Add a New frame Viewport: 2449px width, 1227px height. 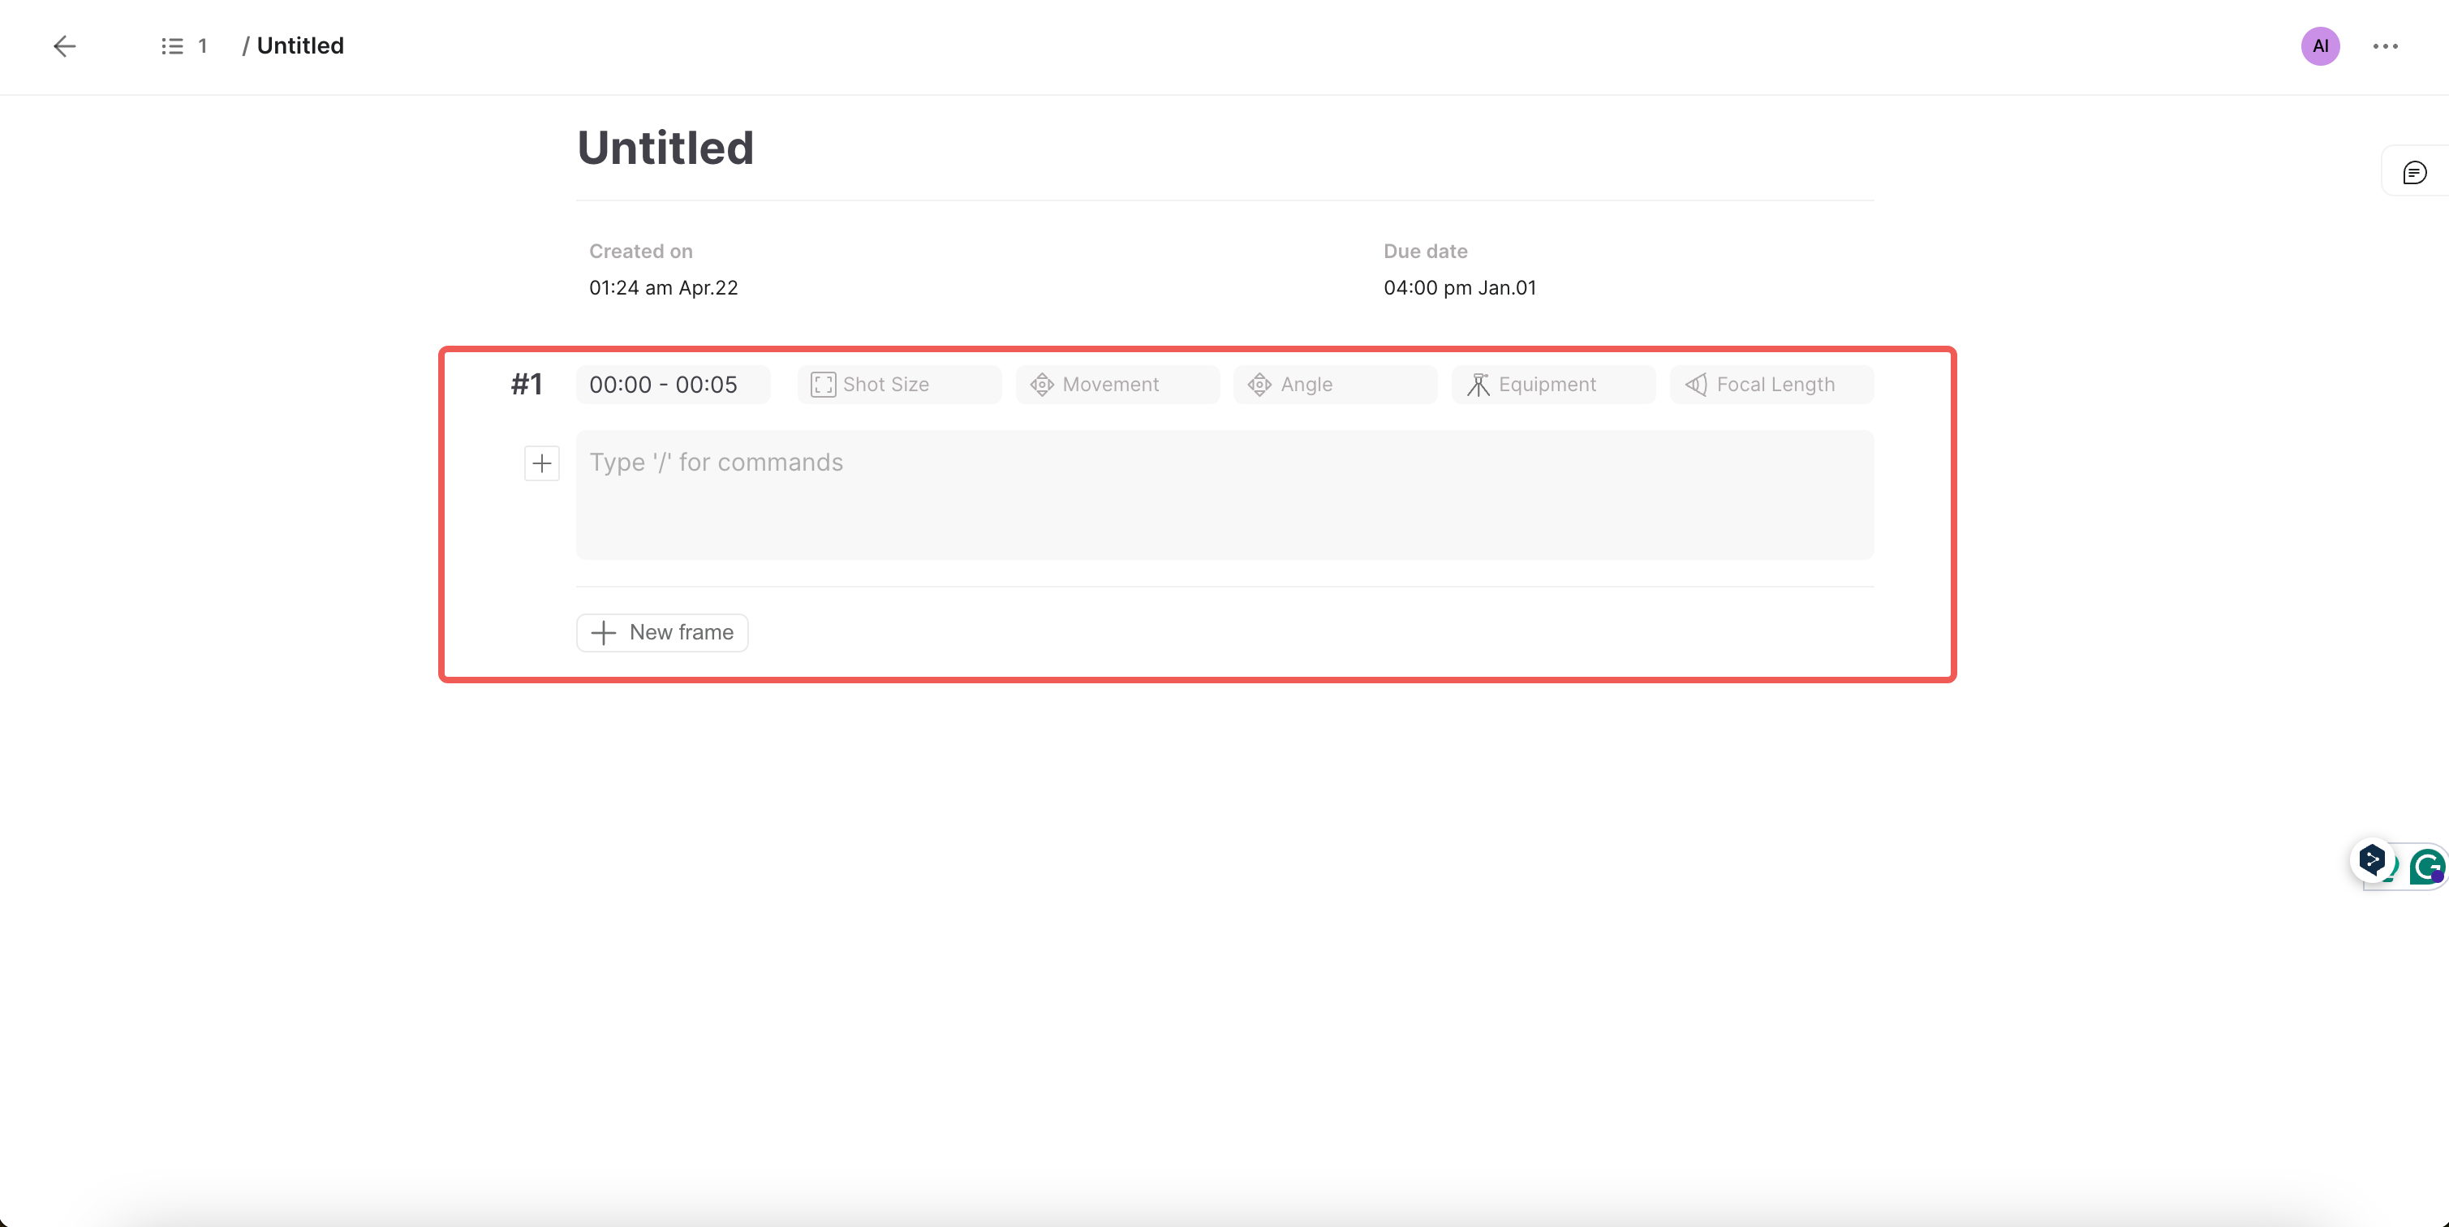coord(663,632)
